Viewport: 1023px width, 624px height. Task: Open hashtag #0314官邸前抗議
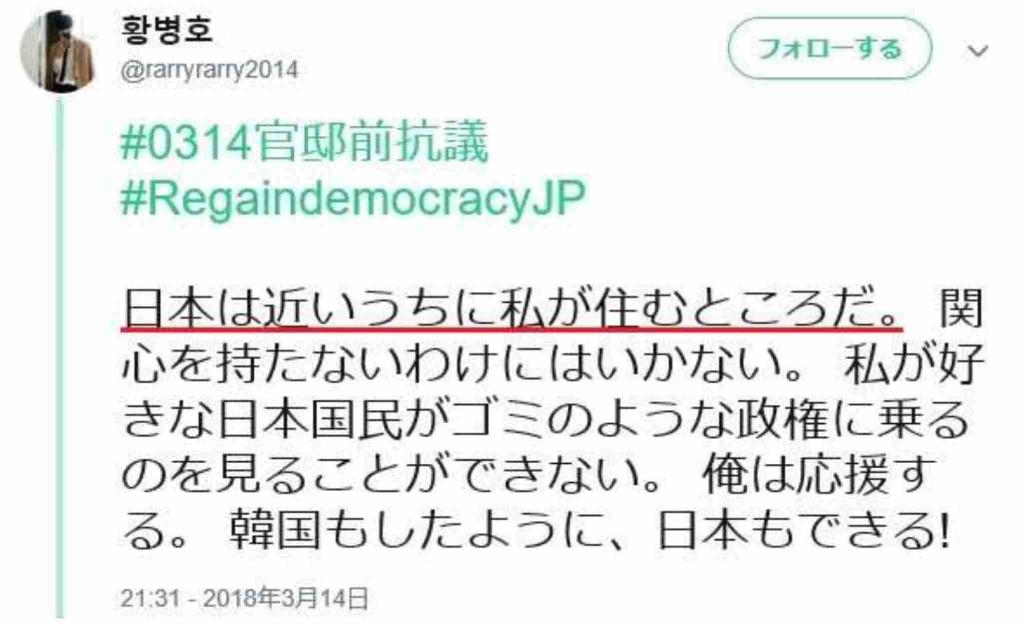click(x=304, y=142)
